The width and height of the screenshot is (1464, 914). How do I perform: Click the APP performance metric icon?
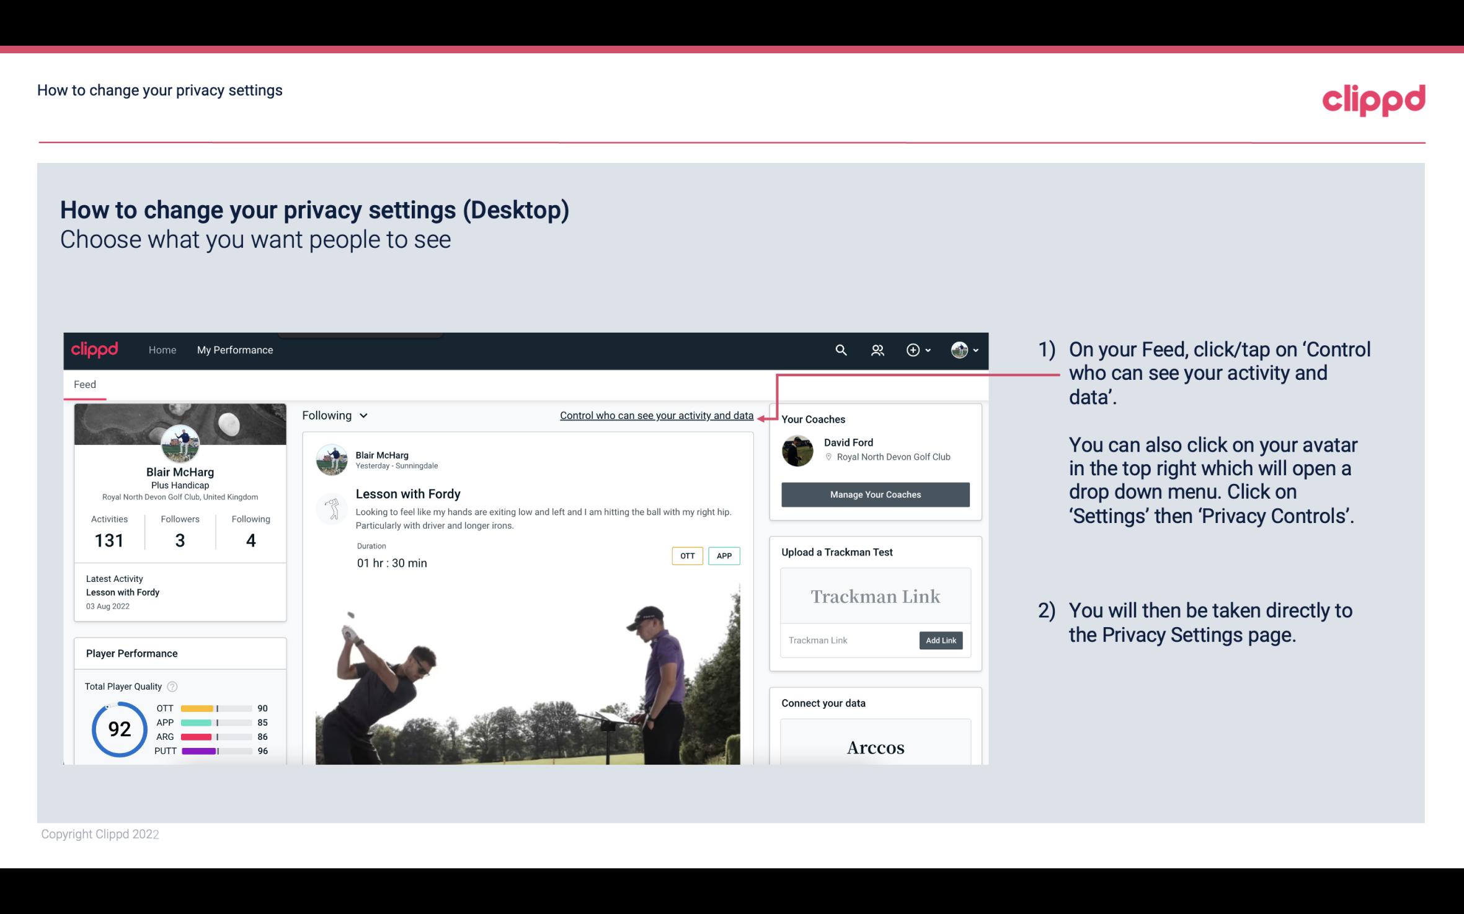[x=163, y=721]
